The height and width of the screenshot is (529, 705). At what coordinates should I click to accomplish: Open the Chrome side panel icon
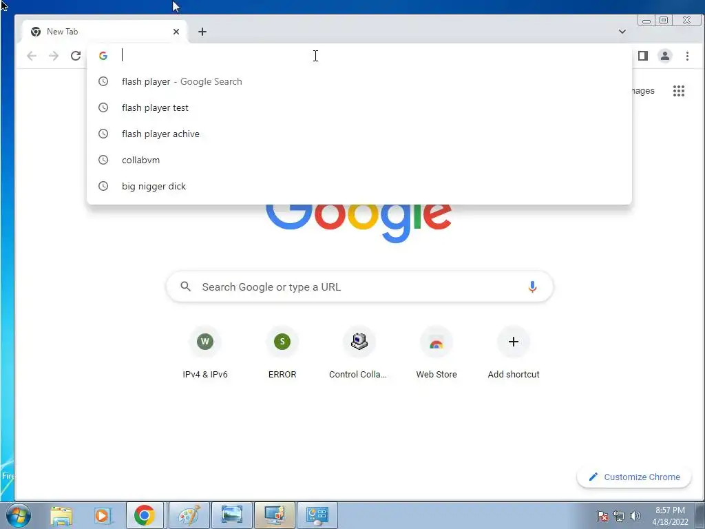(643, 56)
